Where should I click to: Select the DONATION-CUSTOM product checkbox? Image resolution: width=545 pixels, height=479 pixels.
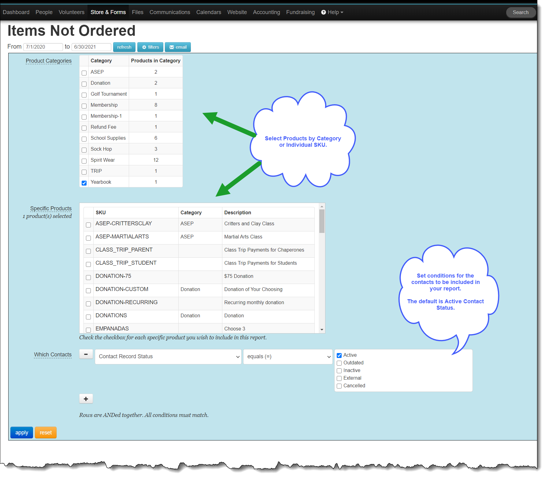tap(88, 291)
